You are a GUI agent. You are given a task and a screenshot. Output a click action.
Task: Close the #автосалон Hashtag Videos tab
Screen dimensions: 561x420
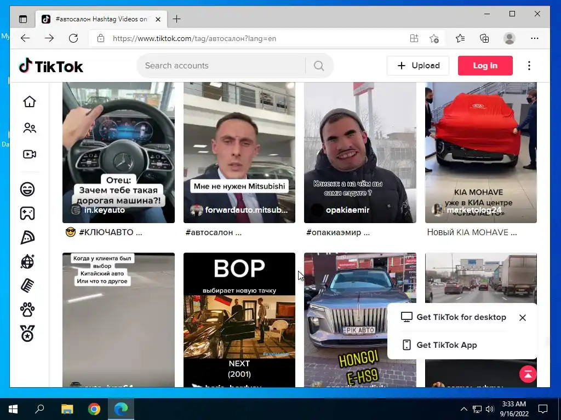(x=158, y=19)
